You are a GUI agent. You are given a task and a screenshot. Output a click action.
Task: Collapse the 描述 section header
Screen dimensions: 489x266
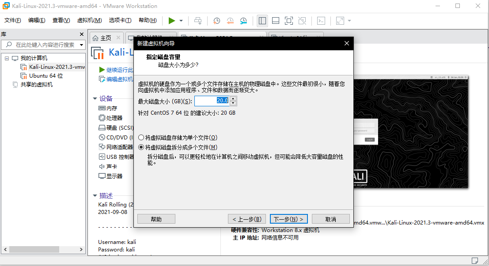(95, 195)
